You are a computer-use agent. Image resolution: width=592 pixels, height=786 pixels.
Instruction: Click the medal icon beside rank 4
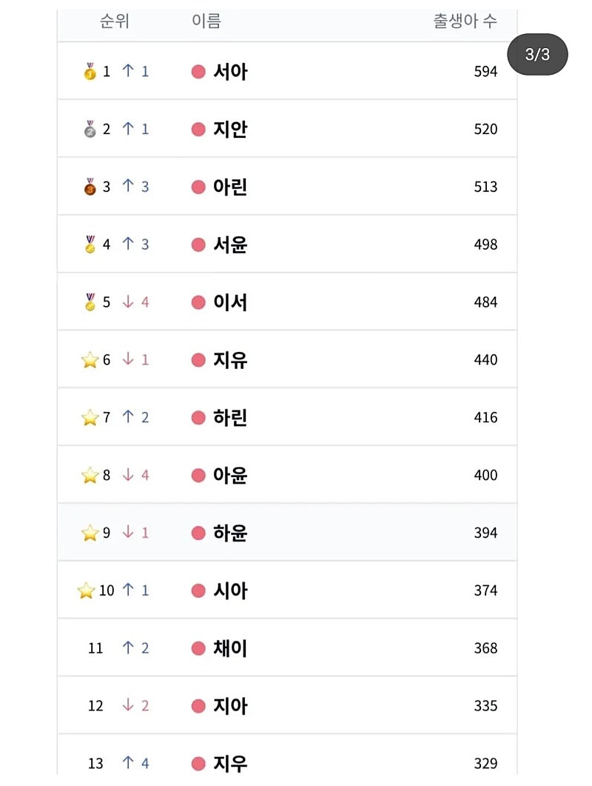point(90,244)
